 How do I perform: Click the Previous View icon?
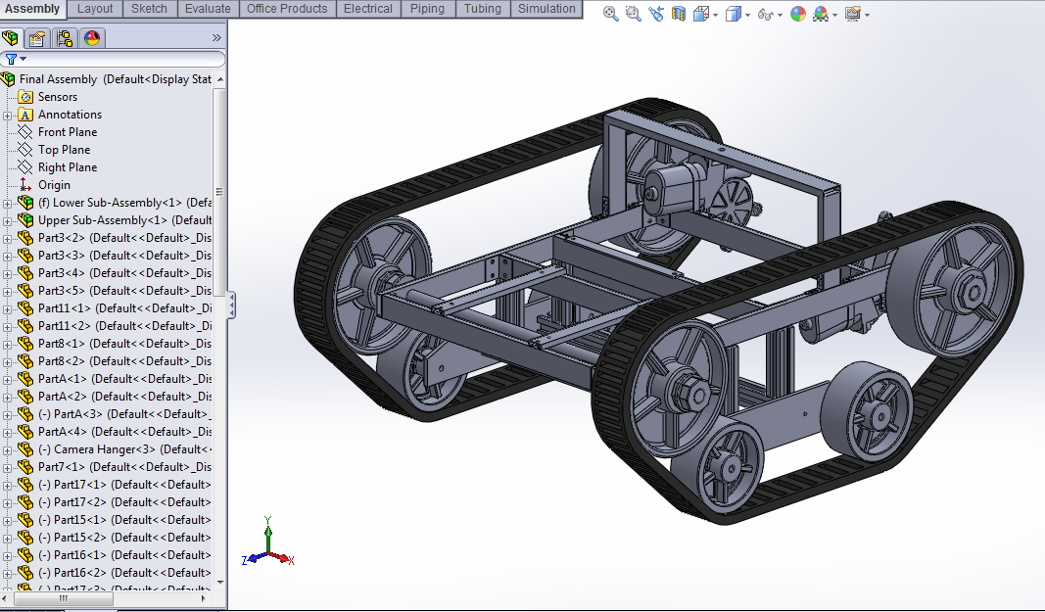pos(656,14)
